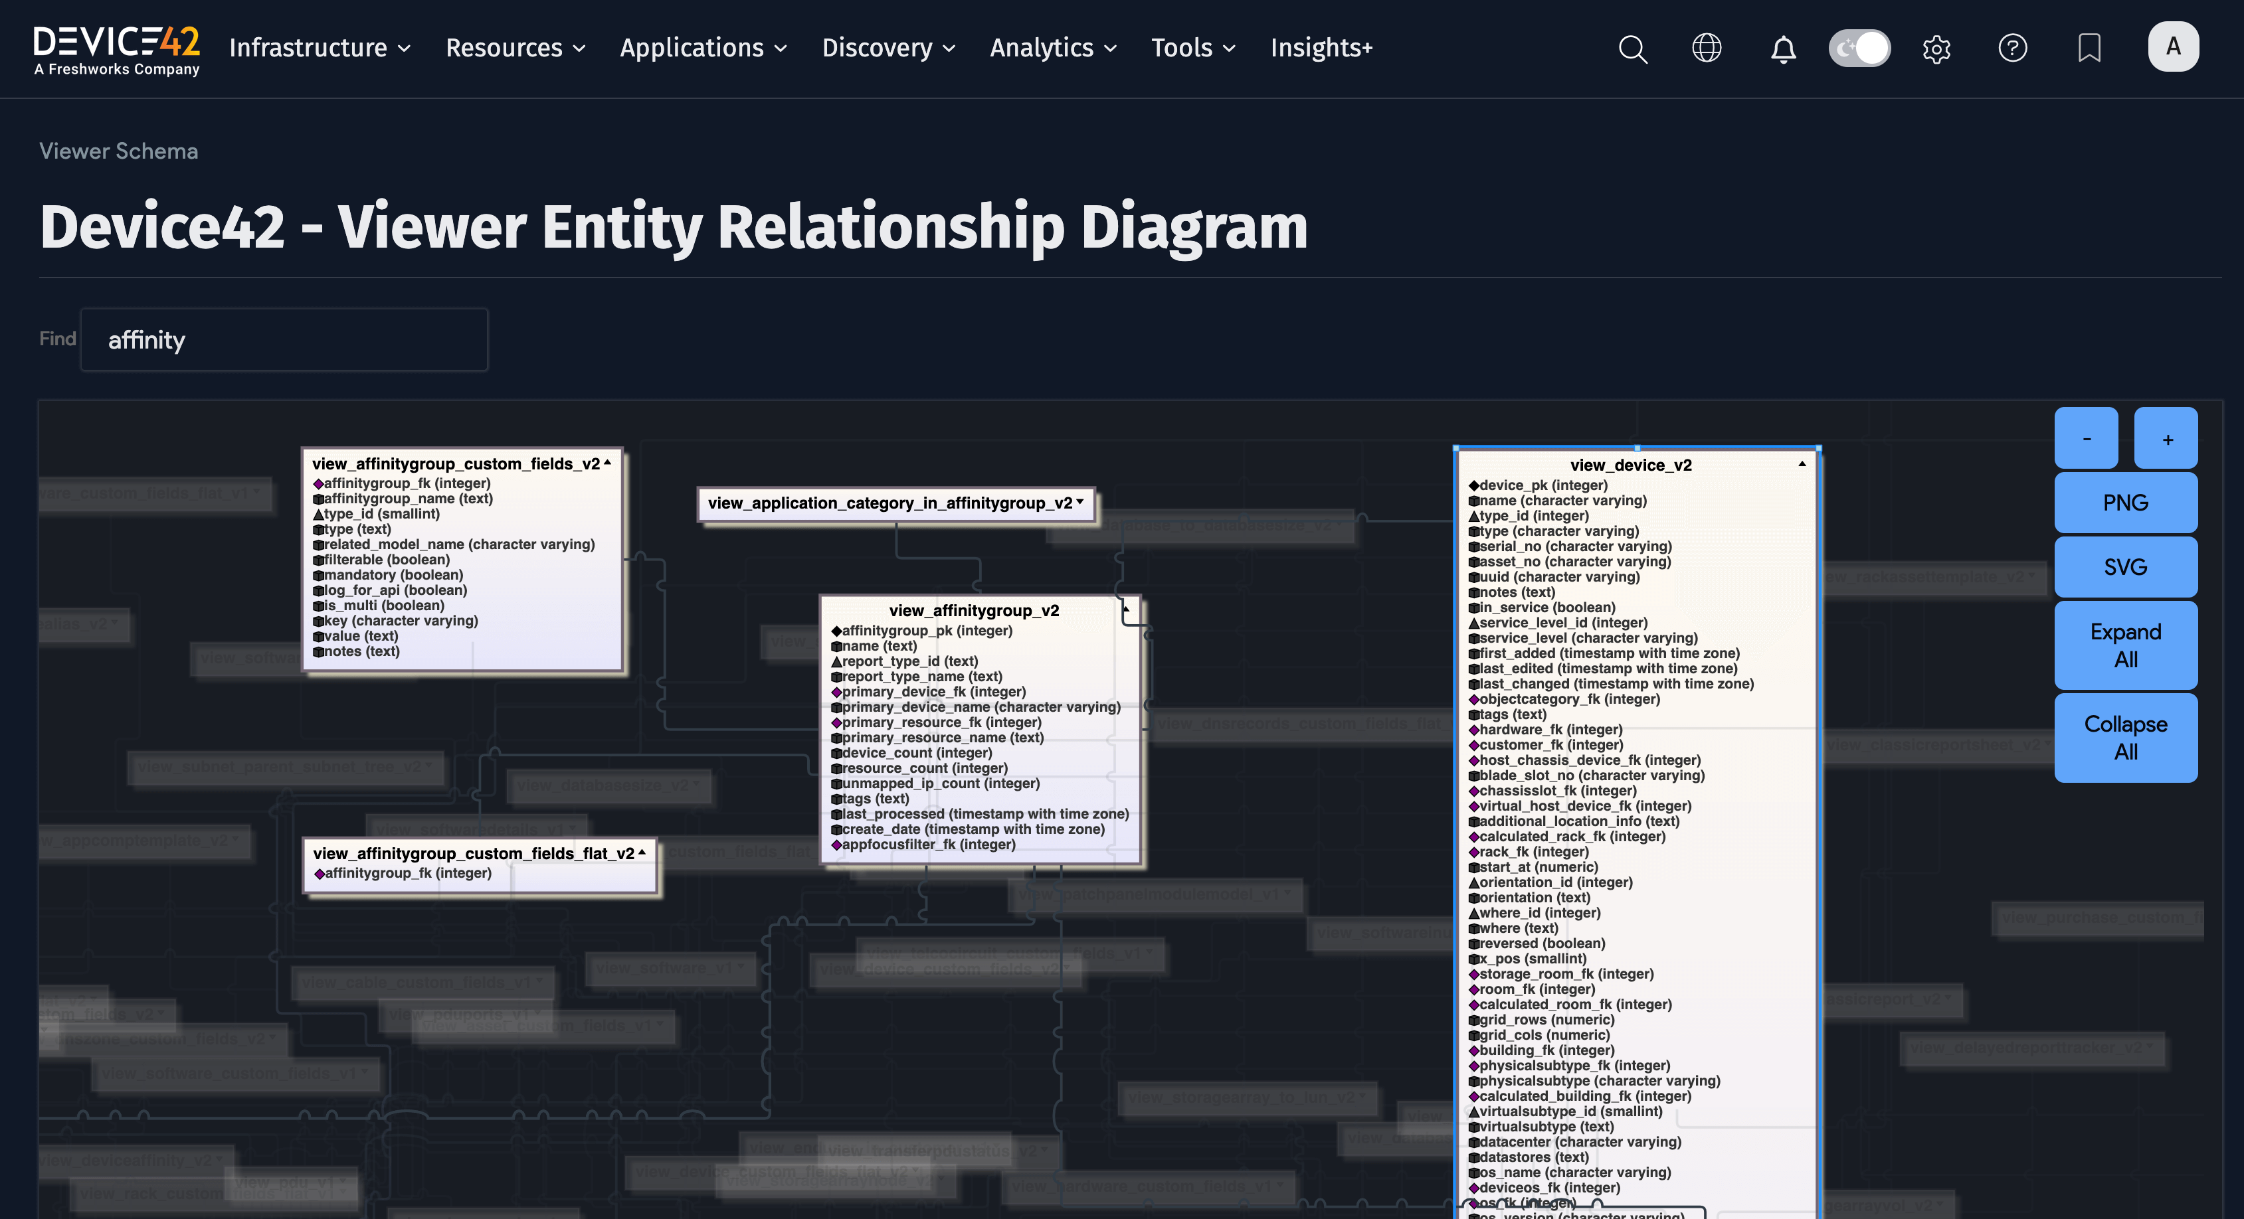Click device_pk (integer) field
Image resolution: width=2244 pixels, height=1219 pixels.
coord(1538,485)
